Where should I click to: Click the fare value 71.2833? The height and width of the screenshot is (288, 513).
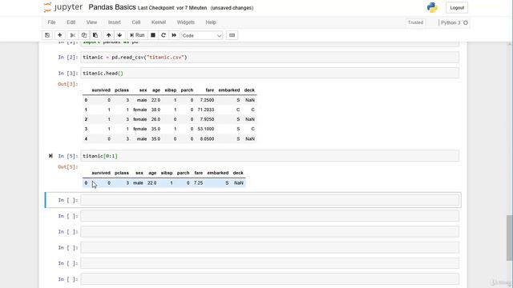pyautogui.click(x=206, y=110)
